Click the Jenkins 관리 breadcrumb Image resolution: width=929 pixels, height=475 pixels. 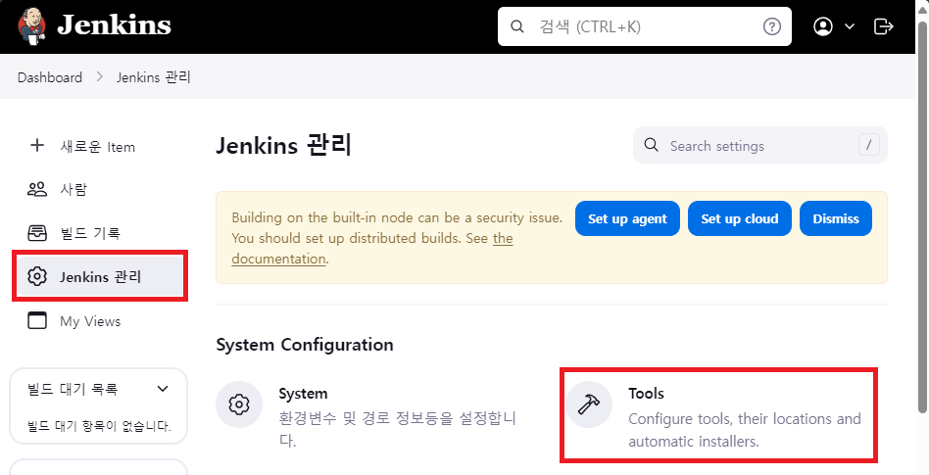[x=154, y=77]
